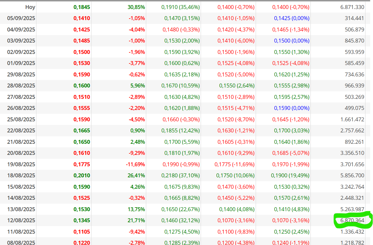Select the -11,69% change on 19/08/2025
Screen dimensions: 373x245
[135, 164]
